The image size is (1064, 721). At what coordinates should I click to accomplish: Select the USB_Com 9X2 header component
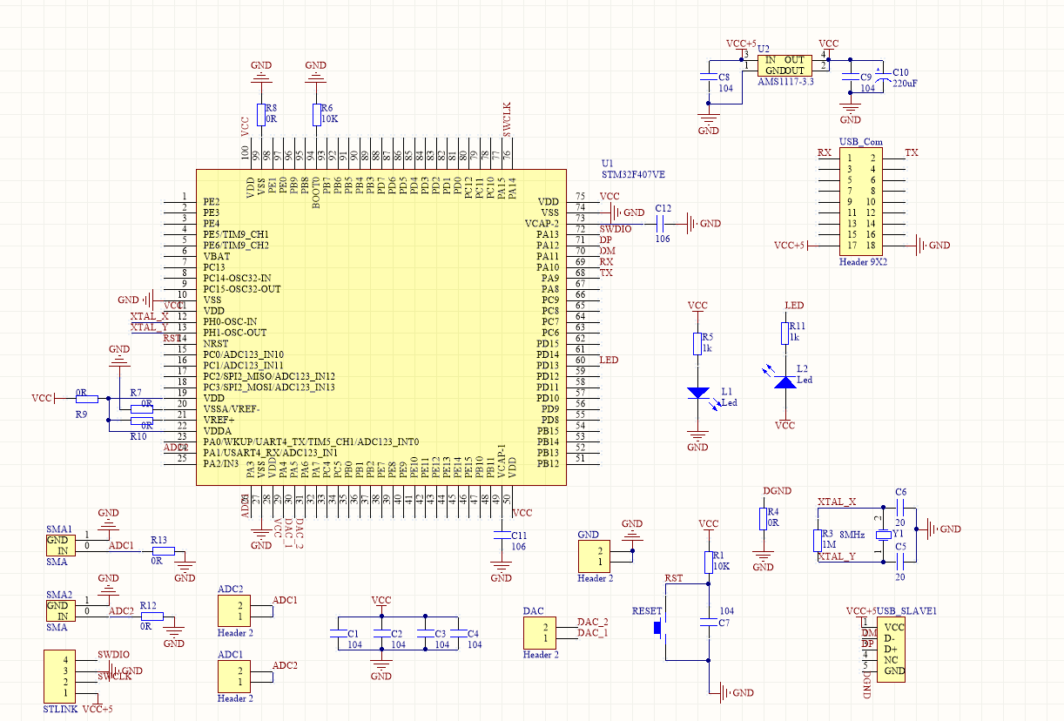[x=860, y=201]
